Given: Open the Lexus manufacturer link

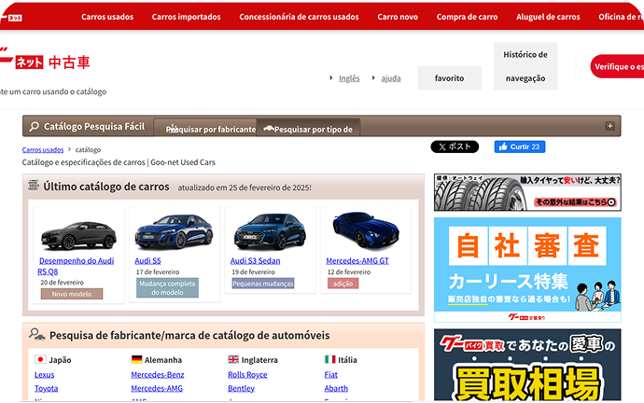Looking at the screenshot, I should click(45, 375).
